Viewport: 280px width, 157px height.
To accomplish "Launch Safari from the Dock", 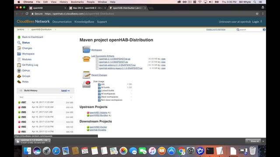I will [56, 151].
